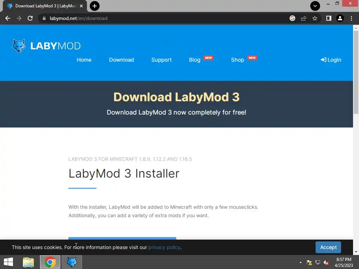The width and height of the screenshot is (359, 269).
Task: Click the Action Center flag tray icon
Action: point(309,262)
